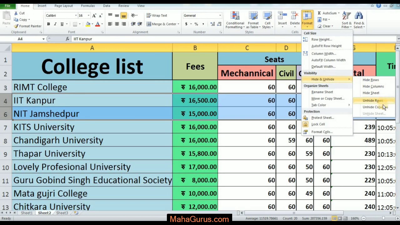Choose Protect Sheet option
400x225 pixels.
click(x=327, y=118)
